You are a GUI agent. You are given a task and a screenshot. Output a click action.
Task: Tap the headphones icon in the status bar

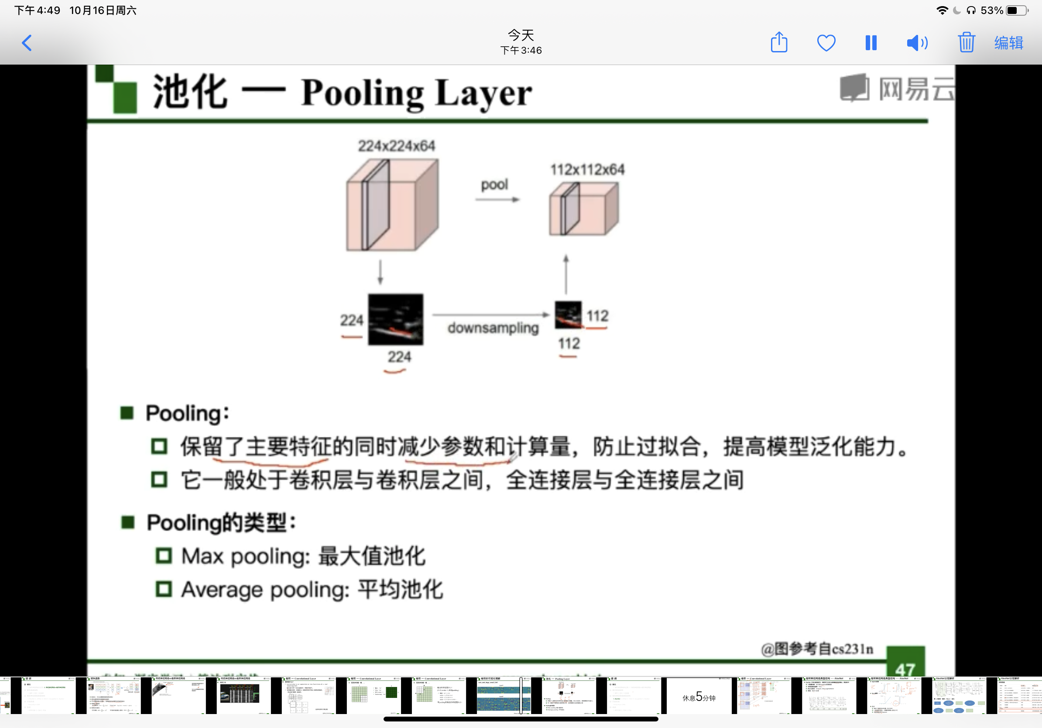tap(971, 10)
